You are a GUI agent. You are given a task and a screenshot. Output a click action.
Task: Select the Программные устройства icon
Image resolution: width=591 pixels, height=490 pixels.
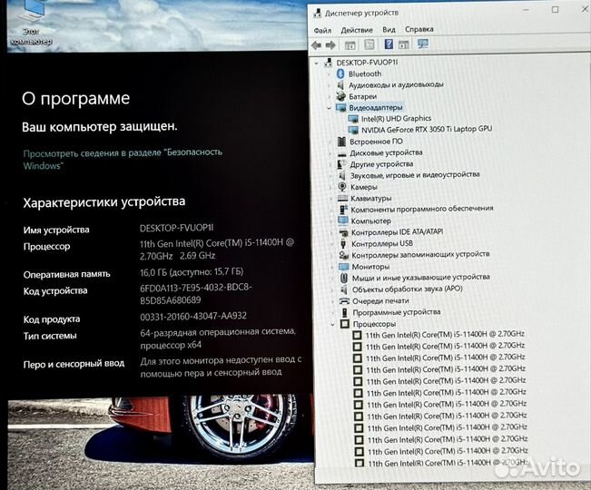(x=344, y=312)
